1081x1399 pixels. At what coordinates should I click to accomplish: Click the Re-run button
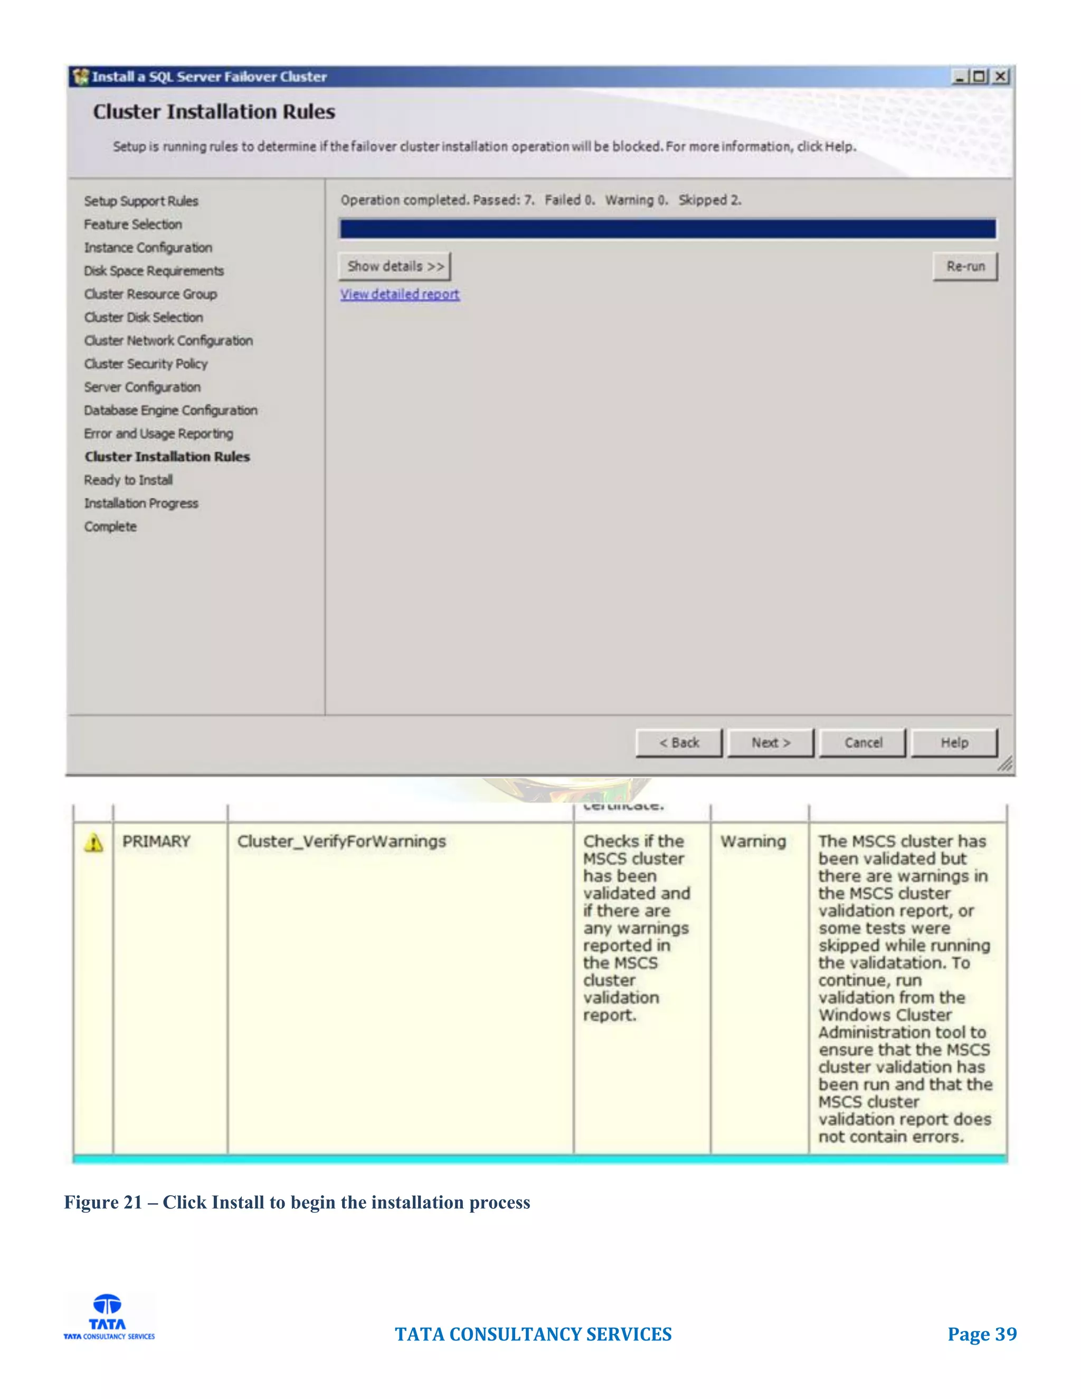[x=966, y=267]
